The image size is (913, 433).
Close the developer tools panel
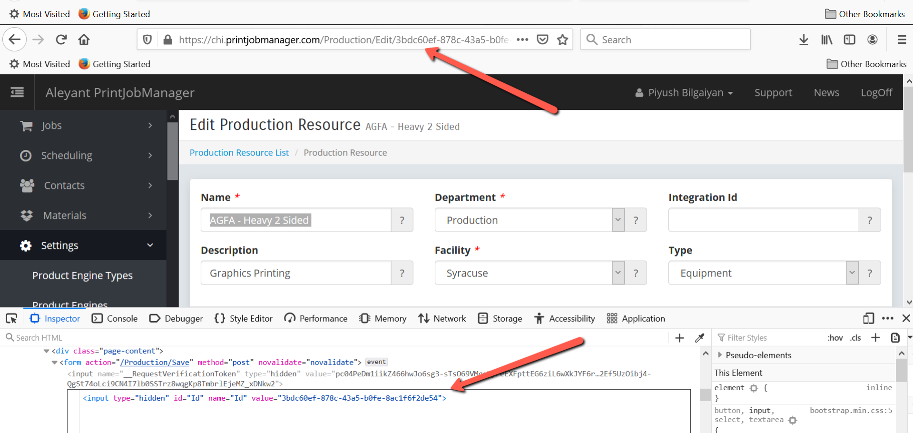[906, 318]
